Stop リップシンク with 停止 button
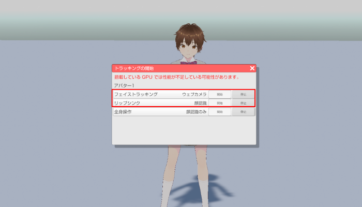The height and width of the screenshot is (207, 362). pyautogui.click(x=244, y=103)
